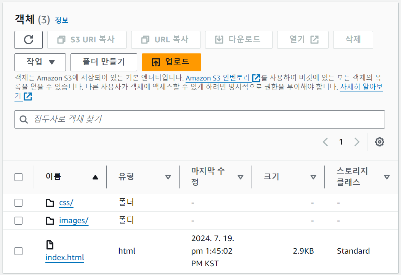
Task: Focus the 접두사로 객체 찾기 search field
Action: click(199, 119)
